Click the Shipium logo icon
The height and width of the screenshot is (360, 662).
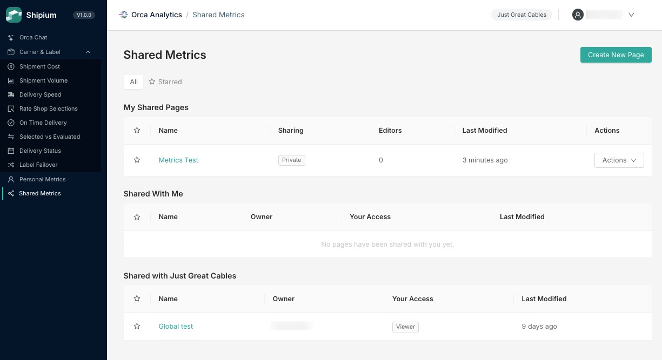[x=14, y=15]
